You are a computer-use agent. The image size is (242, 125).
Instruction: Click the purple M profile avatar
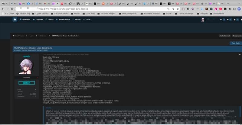click(239, 9)
